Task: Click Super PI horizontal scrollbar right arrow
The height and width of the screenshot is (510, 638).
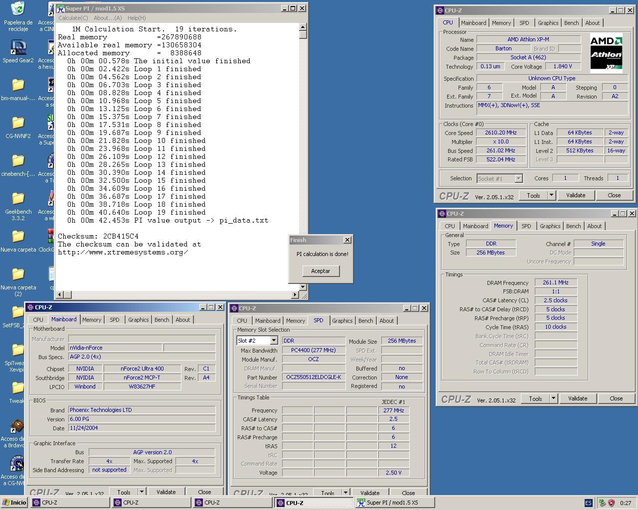Action: 295,295
